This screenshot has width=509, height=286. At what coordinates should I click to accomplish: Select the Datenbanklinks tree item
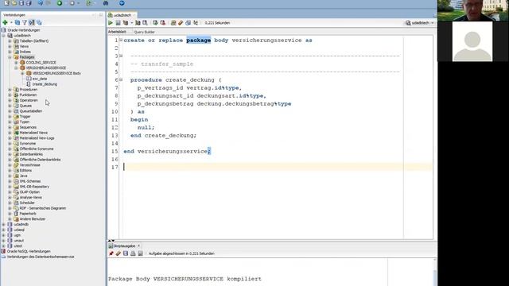(31, 154)
